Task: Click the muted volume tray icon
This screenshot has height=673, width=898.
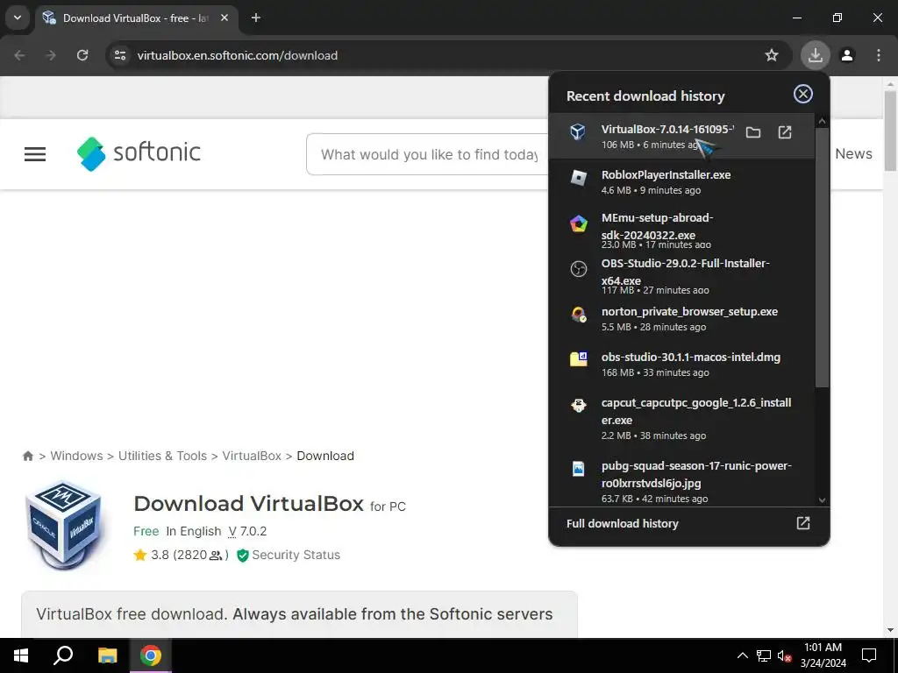Action: coord(784,655)
